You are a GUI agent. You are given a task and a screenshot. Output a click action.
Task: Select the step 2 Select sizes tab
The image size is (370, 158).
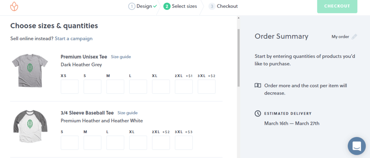(180, 6)
